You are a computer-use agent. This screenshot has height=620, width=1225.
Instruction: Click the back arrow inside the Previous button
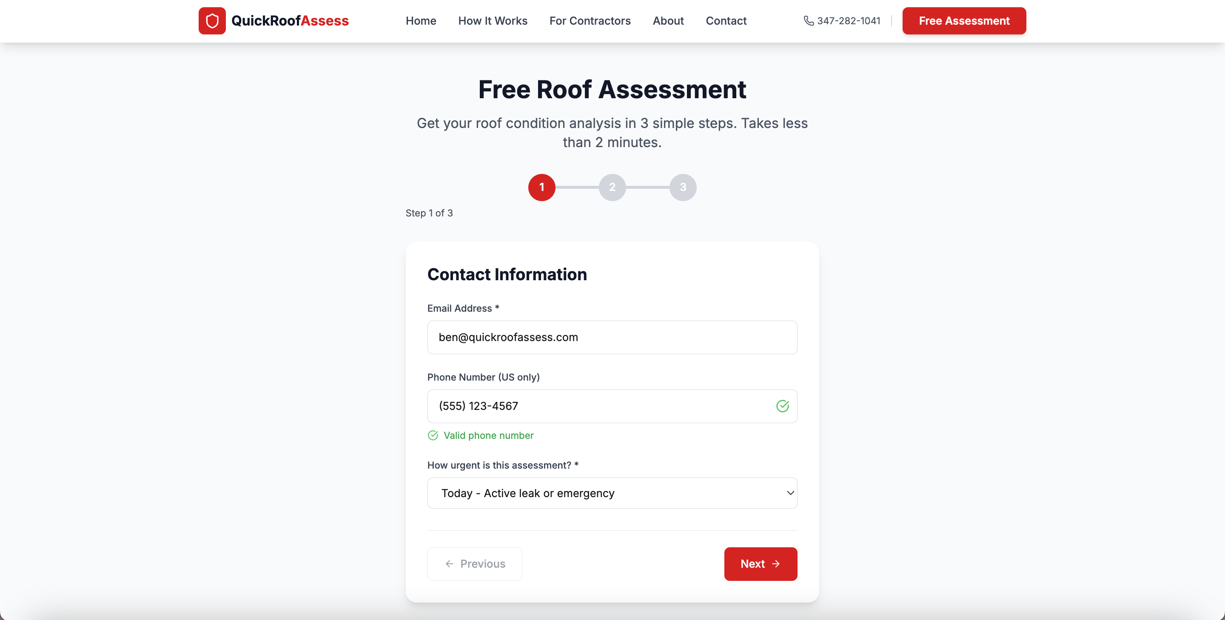449,564
